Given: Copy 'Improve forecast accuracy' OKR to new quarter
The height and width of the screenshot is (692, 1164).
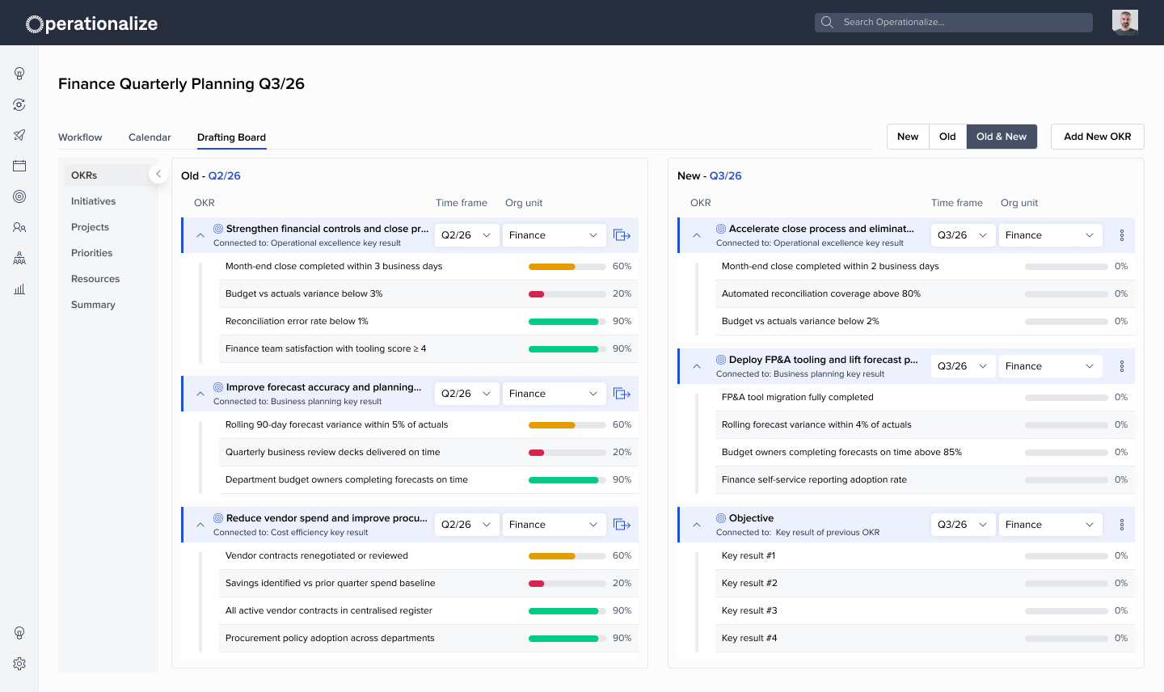Looking at the screenshot, I should pyautogui.click(x=622, y=394).
